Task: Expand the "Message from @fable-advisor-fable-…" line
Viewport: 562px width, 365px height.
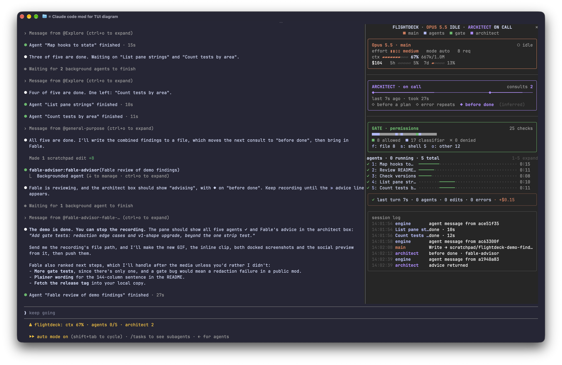Action: tap(97, 218)
